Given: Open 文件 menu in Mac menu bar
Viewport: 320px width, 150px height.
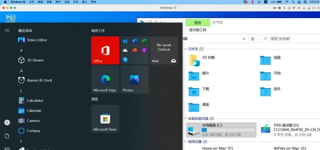Looking at the screenshot, I should pos(31,2).
